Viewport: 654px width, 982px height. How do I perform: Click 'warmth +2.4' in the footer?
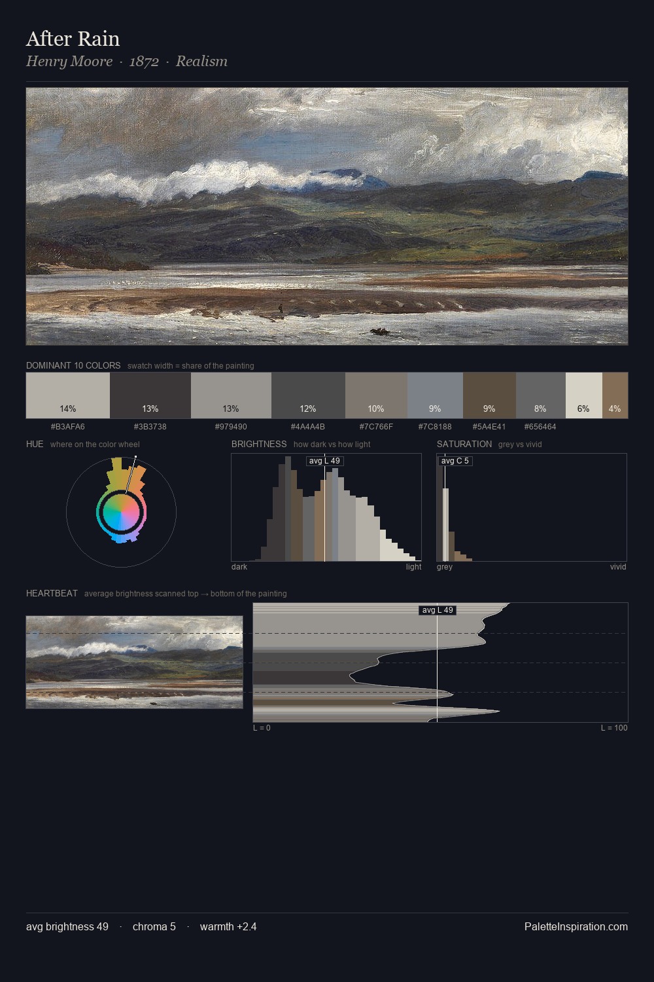228,926
